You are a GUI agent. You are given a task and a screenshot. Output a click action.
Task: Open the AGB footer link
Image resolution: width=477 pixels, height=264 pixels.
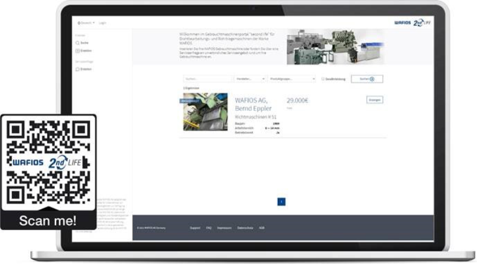pos(262,228)
